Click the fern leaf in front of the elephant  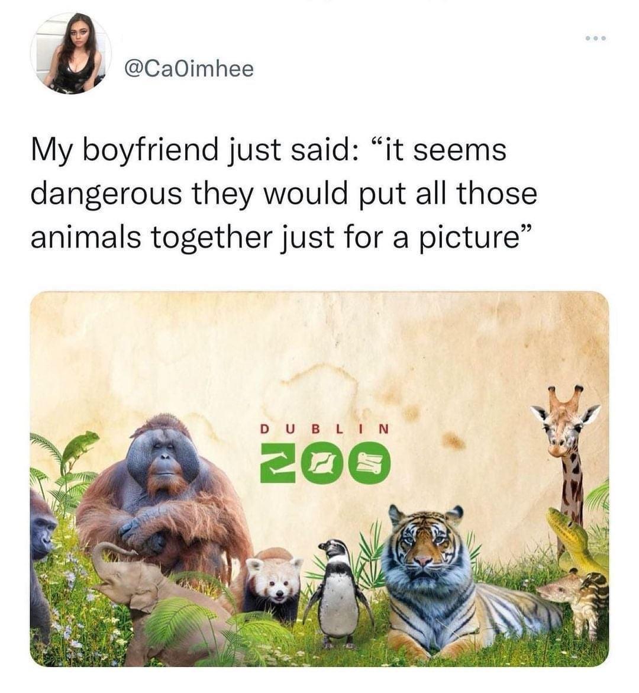(177, 621)
